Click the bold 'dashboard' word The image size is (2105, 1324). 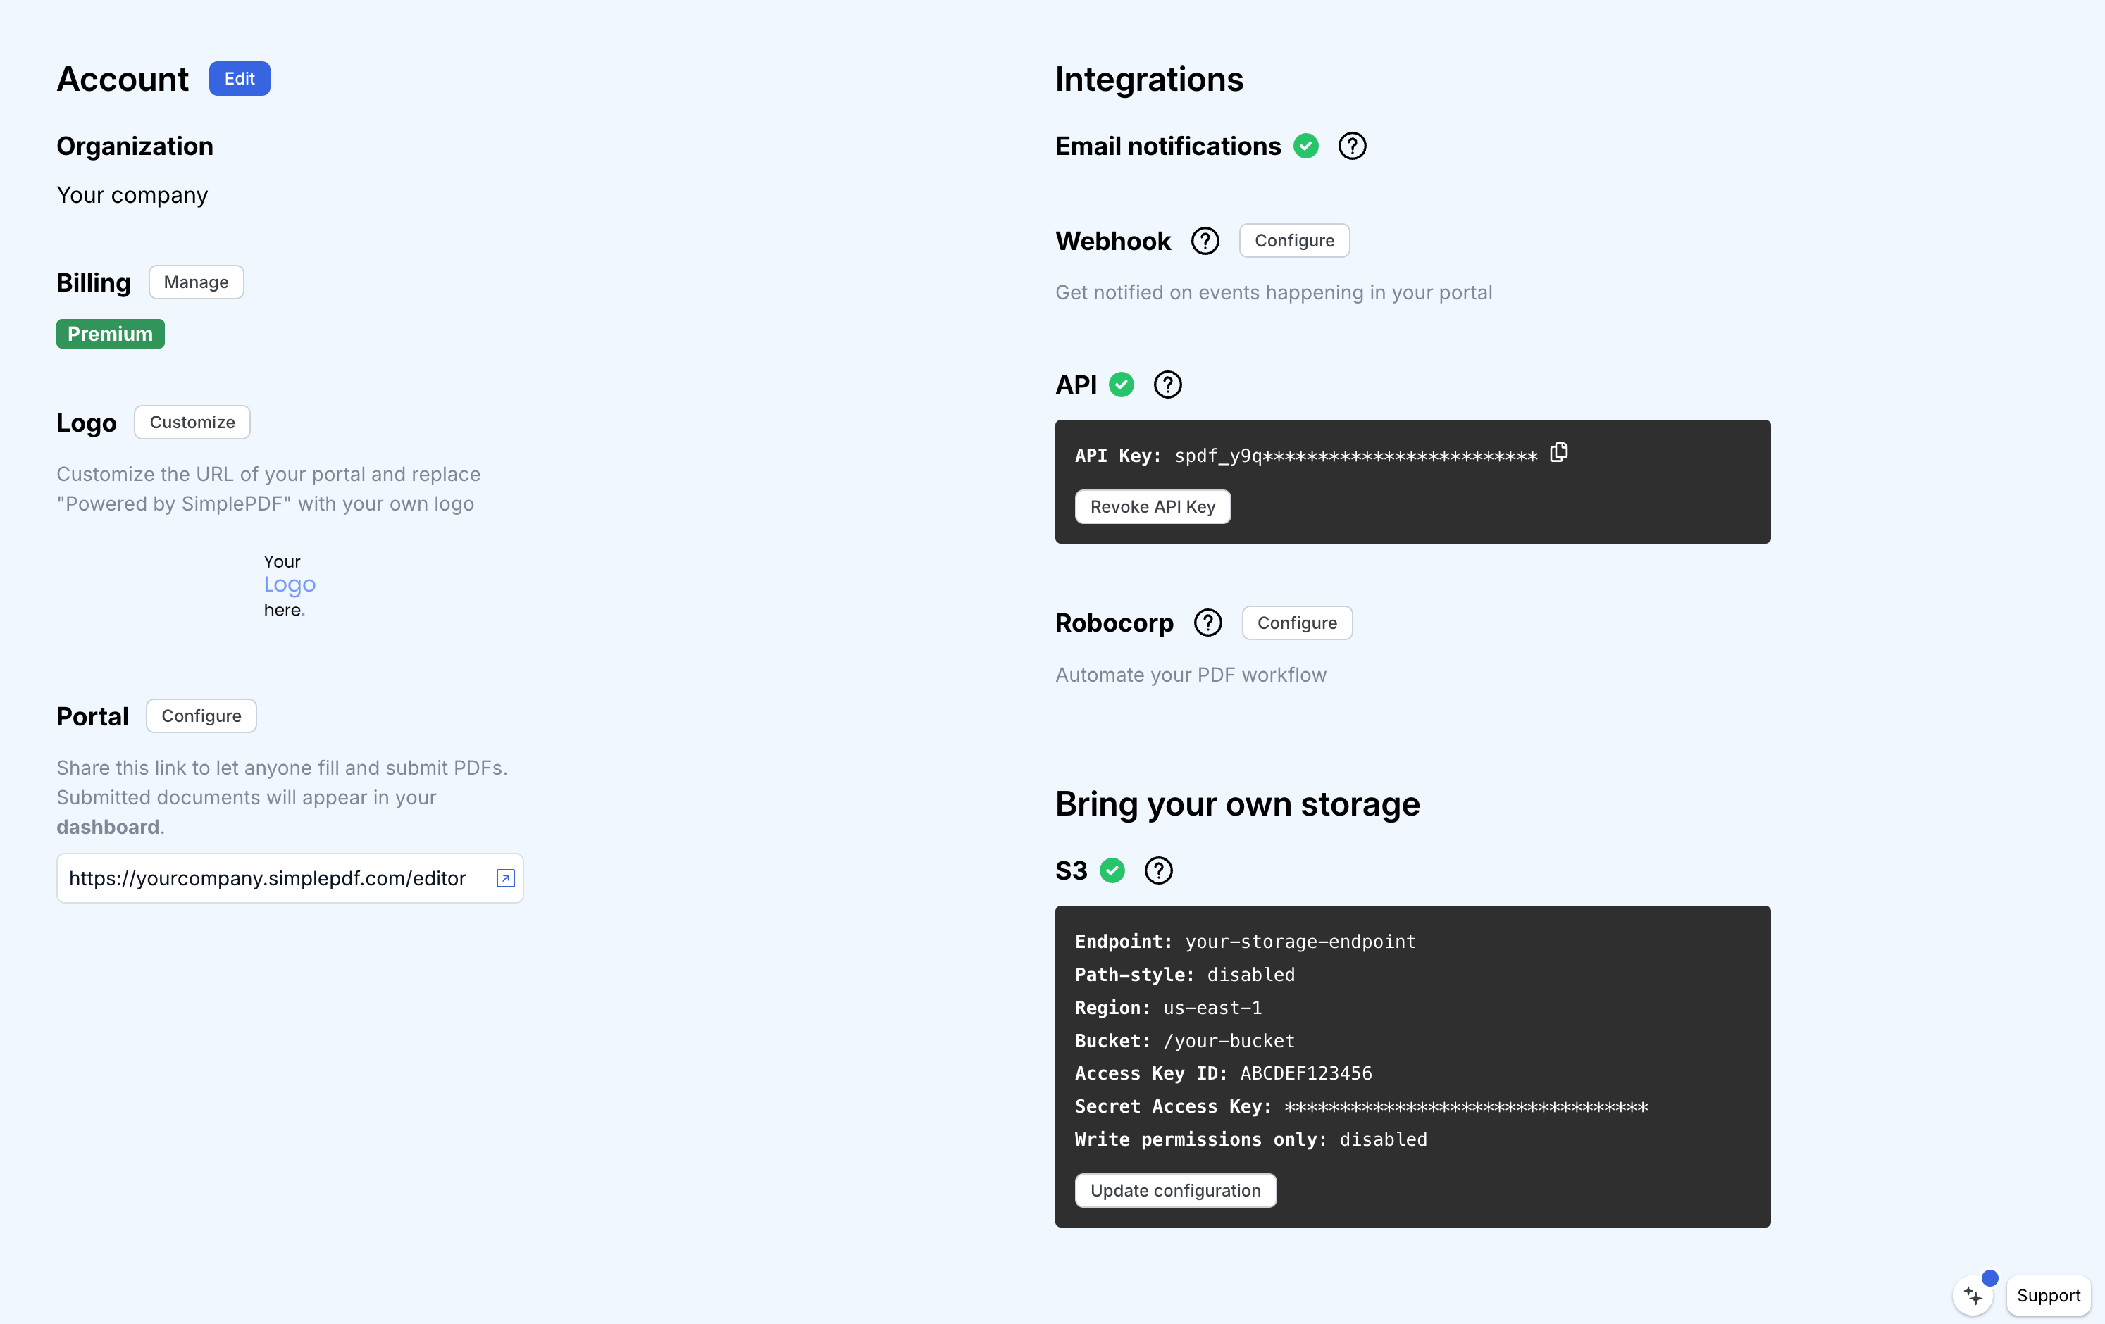pos(108,827)
